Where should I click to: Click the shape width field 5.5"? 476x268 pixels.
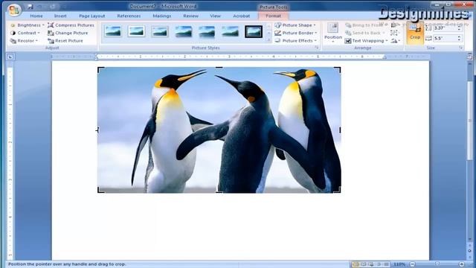445,38
